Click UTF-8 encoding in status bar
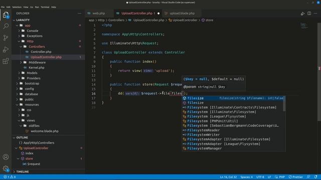Viewport: 321px width, 180px height. click(260, 177)
